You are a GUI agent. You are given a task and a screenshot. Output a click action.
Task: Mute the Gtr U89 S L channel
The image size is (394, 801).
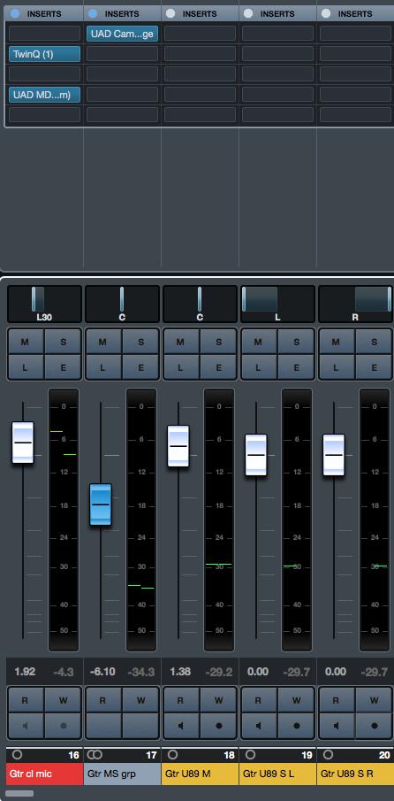pyautogui.click(x=259, y=342)
